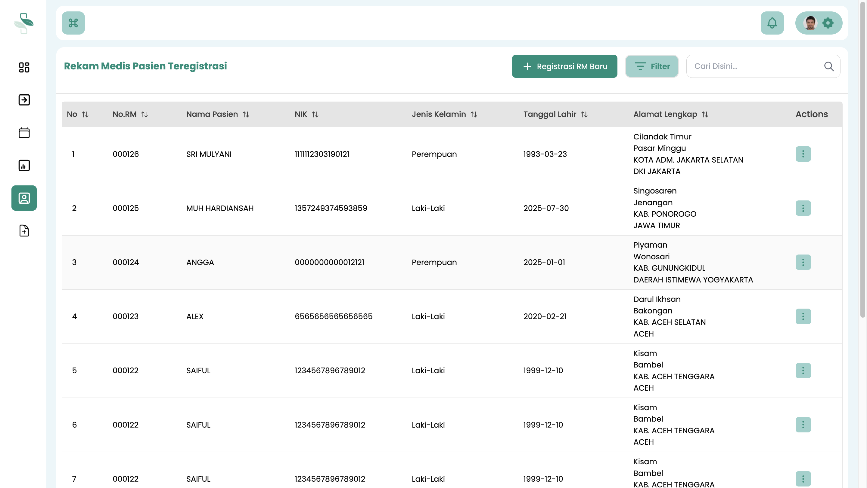Select the statistics chart icon
Screen dimensions: 867x488
click(x=23, y=165)
